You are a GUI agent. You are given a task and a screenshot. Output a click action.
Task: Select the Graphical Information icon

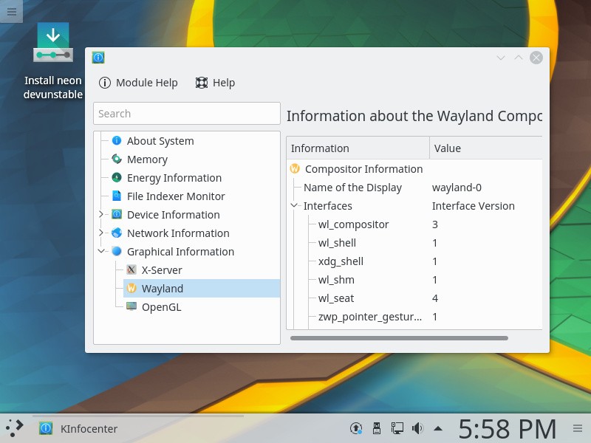(x=117, y=252)
